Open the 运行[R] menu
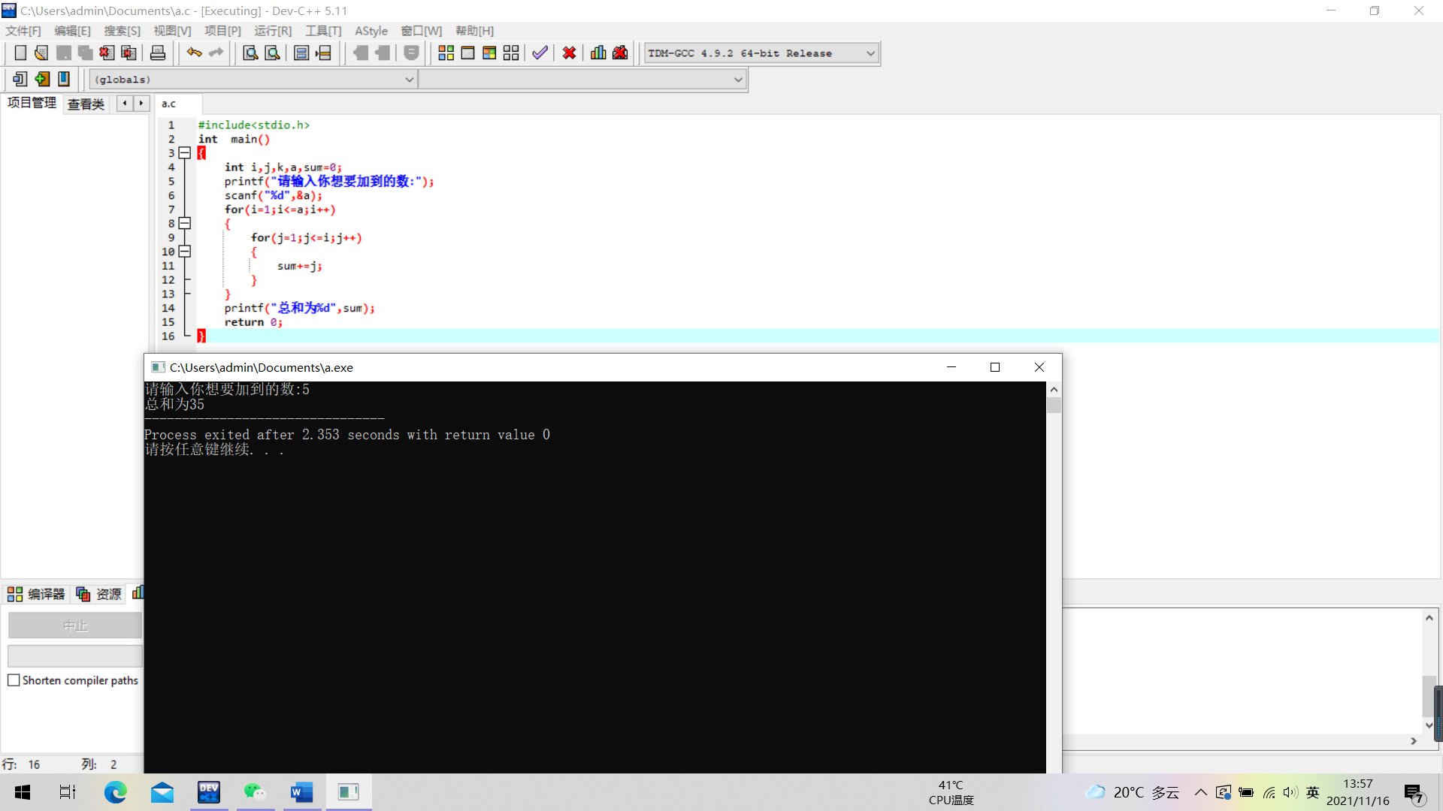Screen dimensions: 1443x811 point(272,31)
